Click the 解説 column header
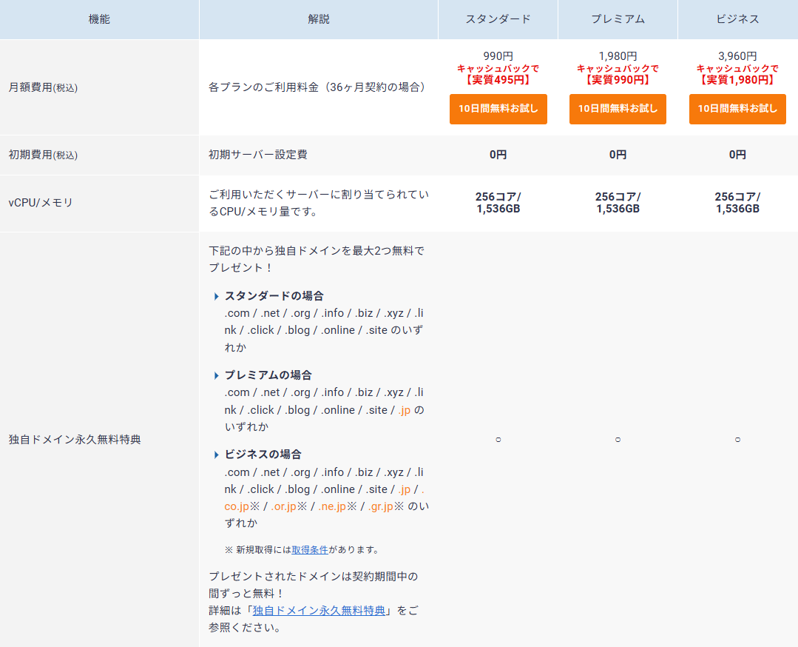 [x=319, y=19]
